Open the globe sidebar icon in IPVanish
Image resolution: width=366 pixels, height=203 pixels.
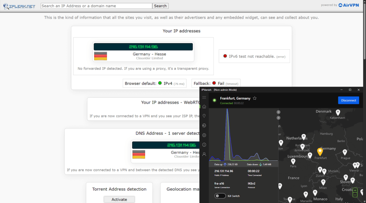[x=204, y=125]
